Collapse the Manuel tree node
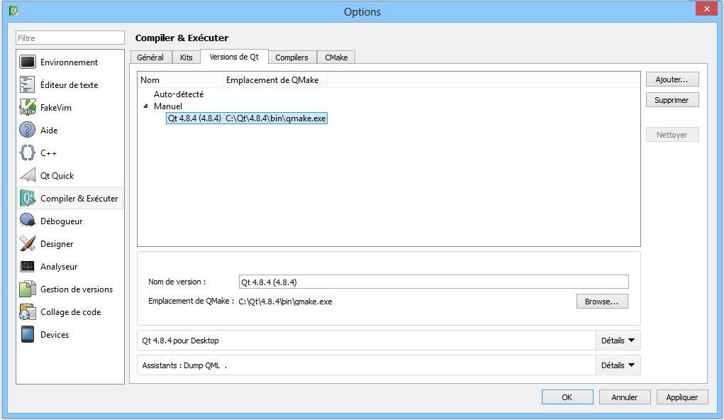 145,106
